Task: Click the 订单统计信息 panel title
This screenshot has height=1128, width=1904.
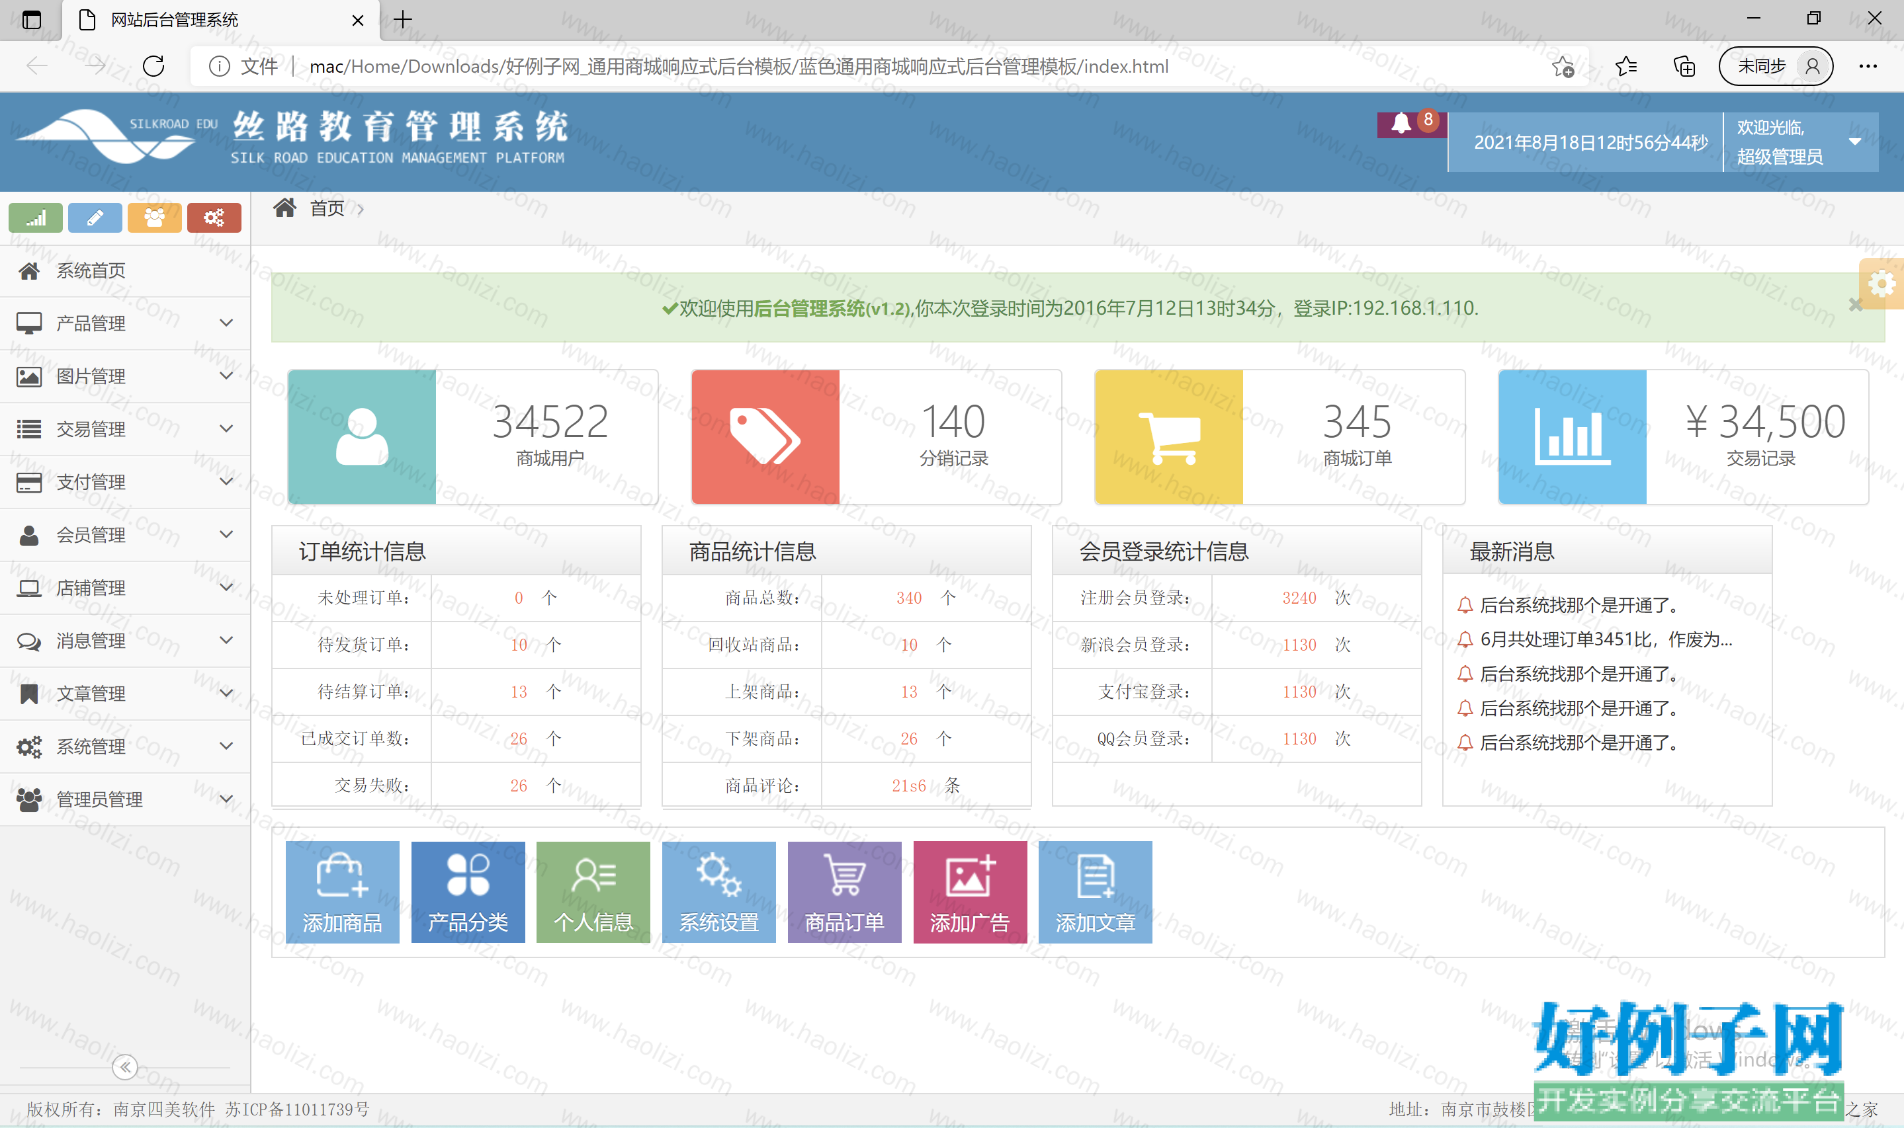Action: point(362,552)
